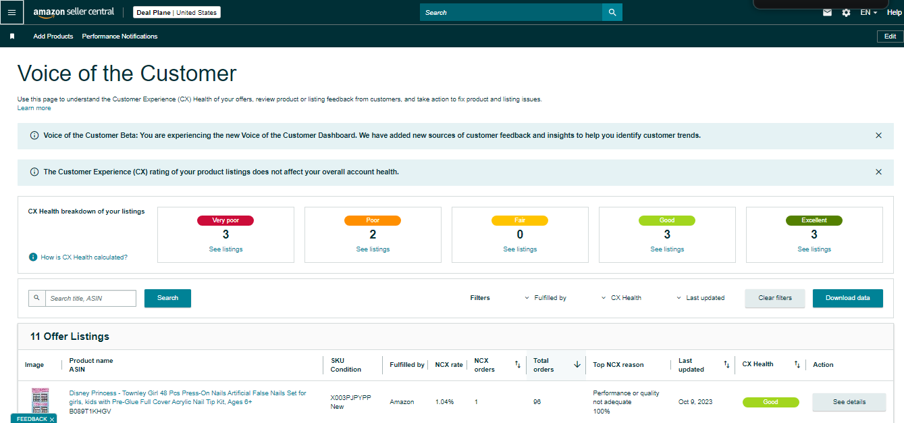The width and height of the screenshot is (904, 423).
Task: Click the bookmark icon in the favorites bar
Action: [x=12, y=36]
